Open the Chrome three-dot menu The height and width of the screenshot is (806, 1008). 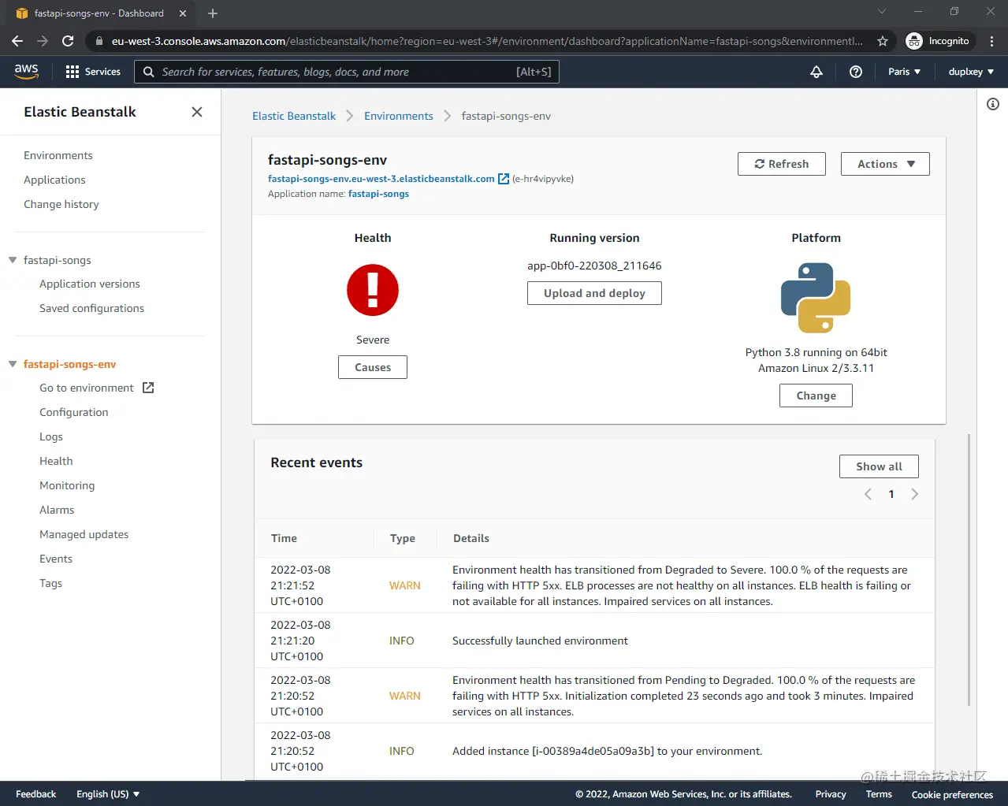[992, 41]
